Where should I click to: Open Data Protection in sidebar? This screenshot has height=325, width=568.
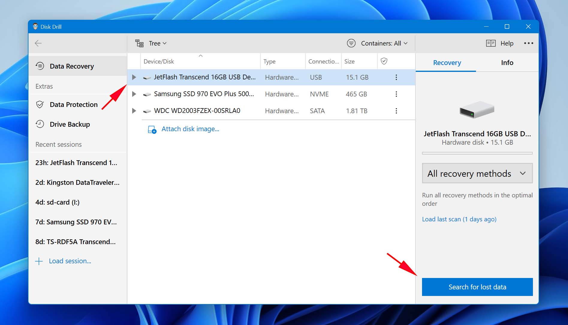click(x=78, y=104)
